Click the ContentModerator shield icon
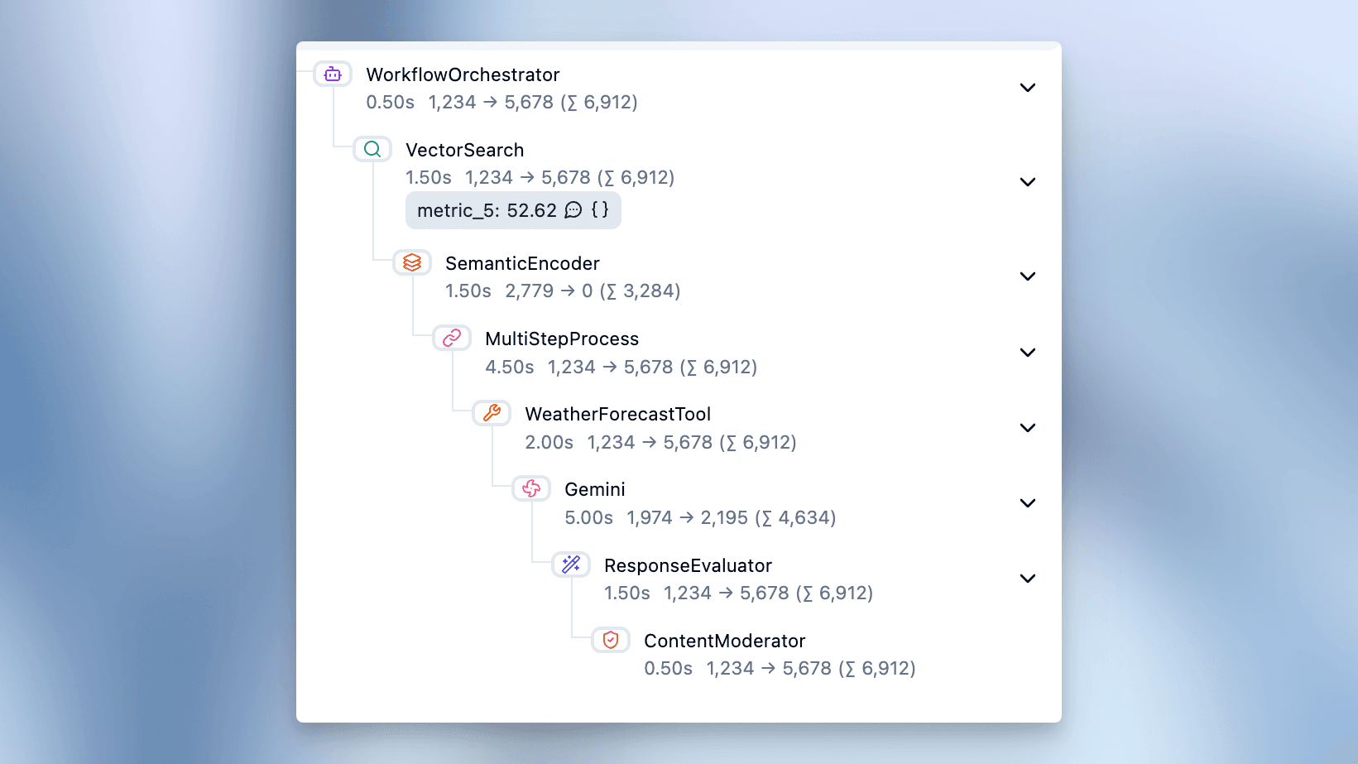 point(610,639)
